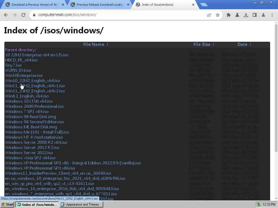Click XP SP3 x86 Integral Edition (Vanilla).iso
Viewport: 278px width, 208px height.
click(73, 163)
